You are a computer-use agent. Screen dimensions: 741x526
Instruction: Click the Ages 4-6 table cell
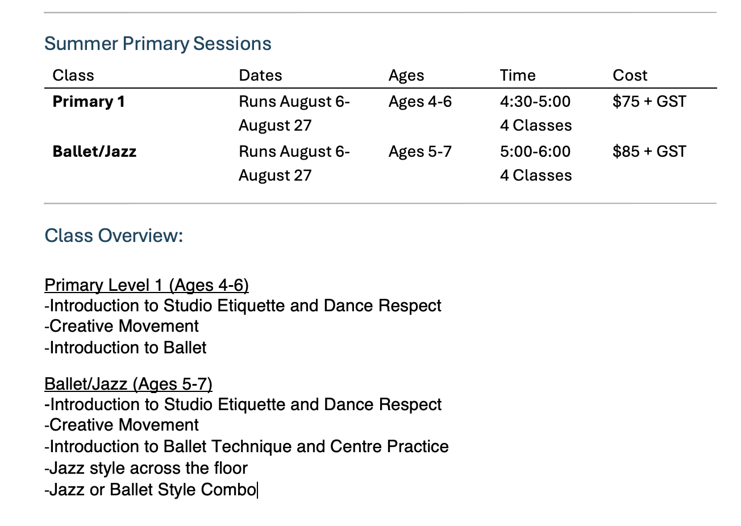(x=421, y=102)
